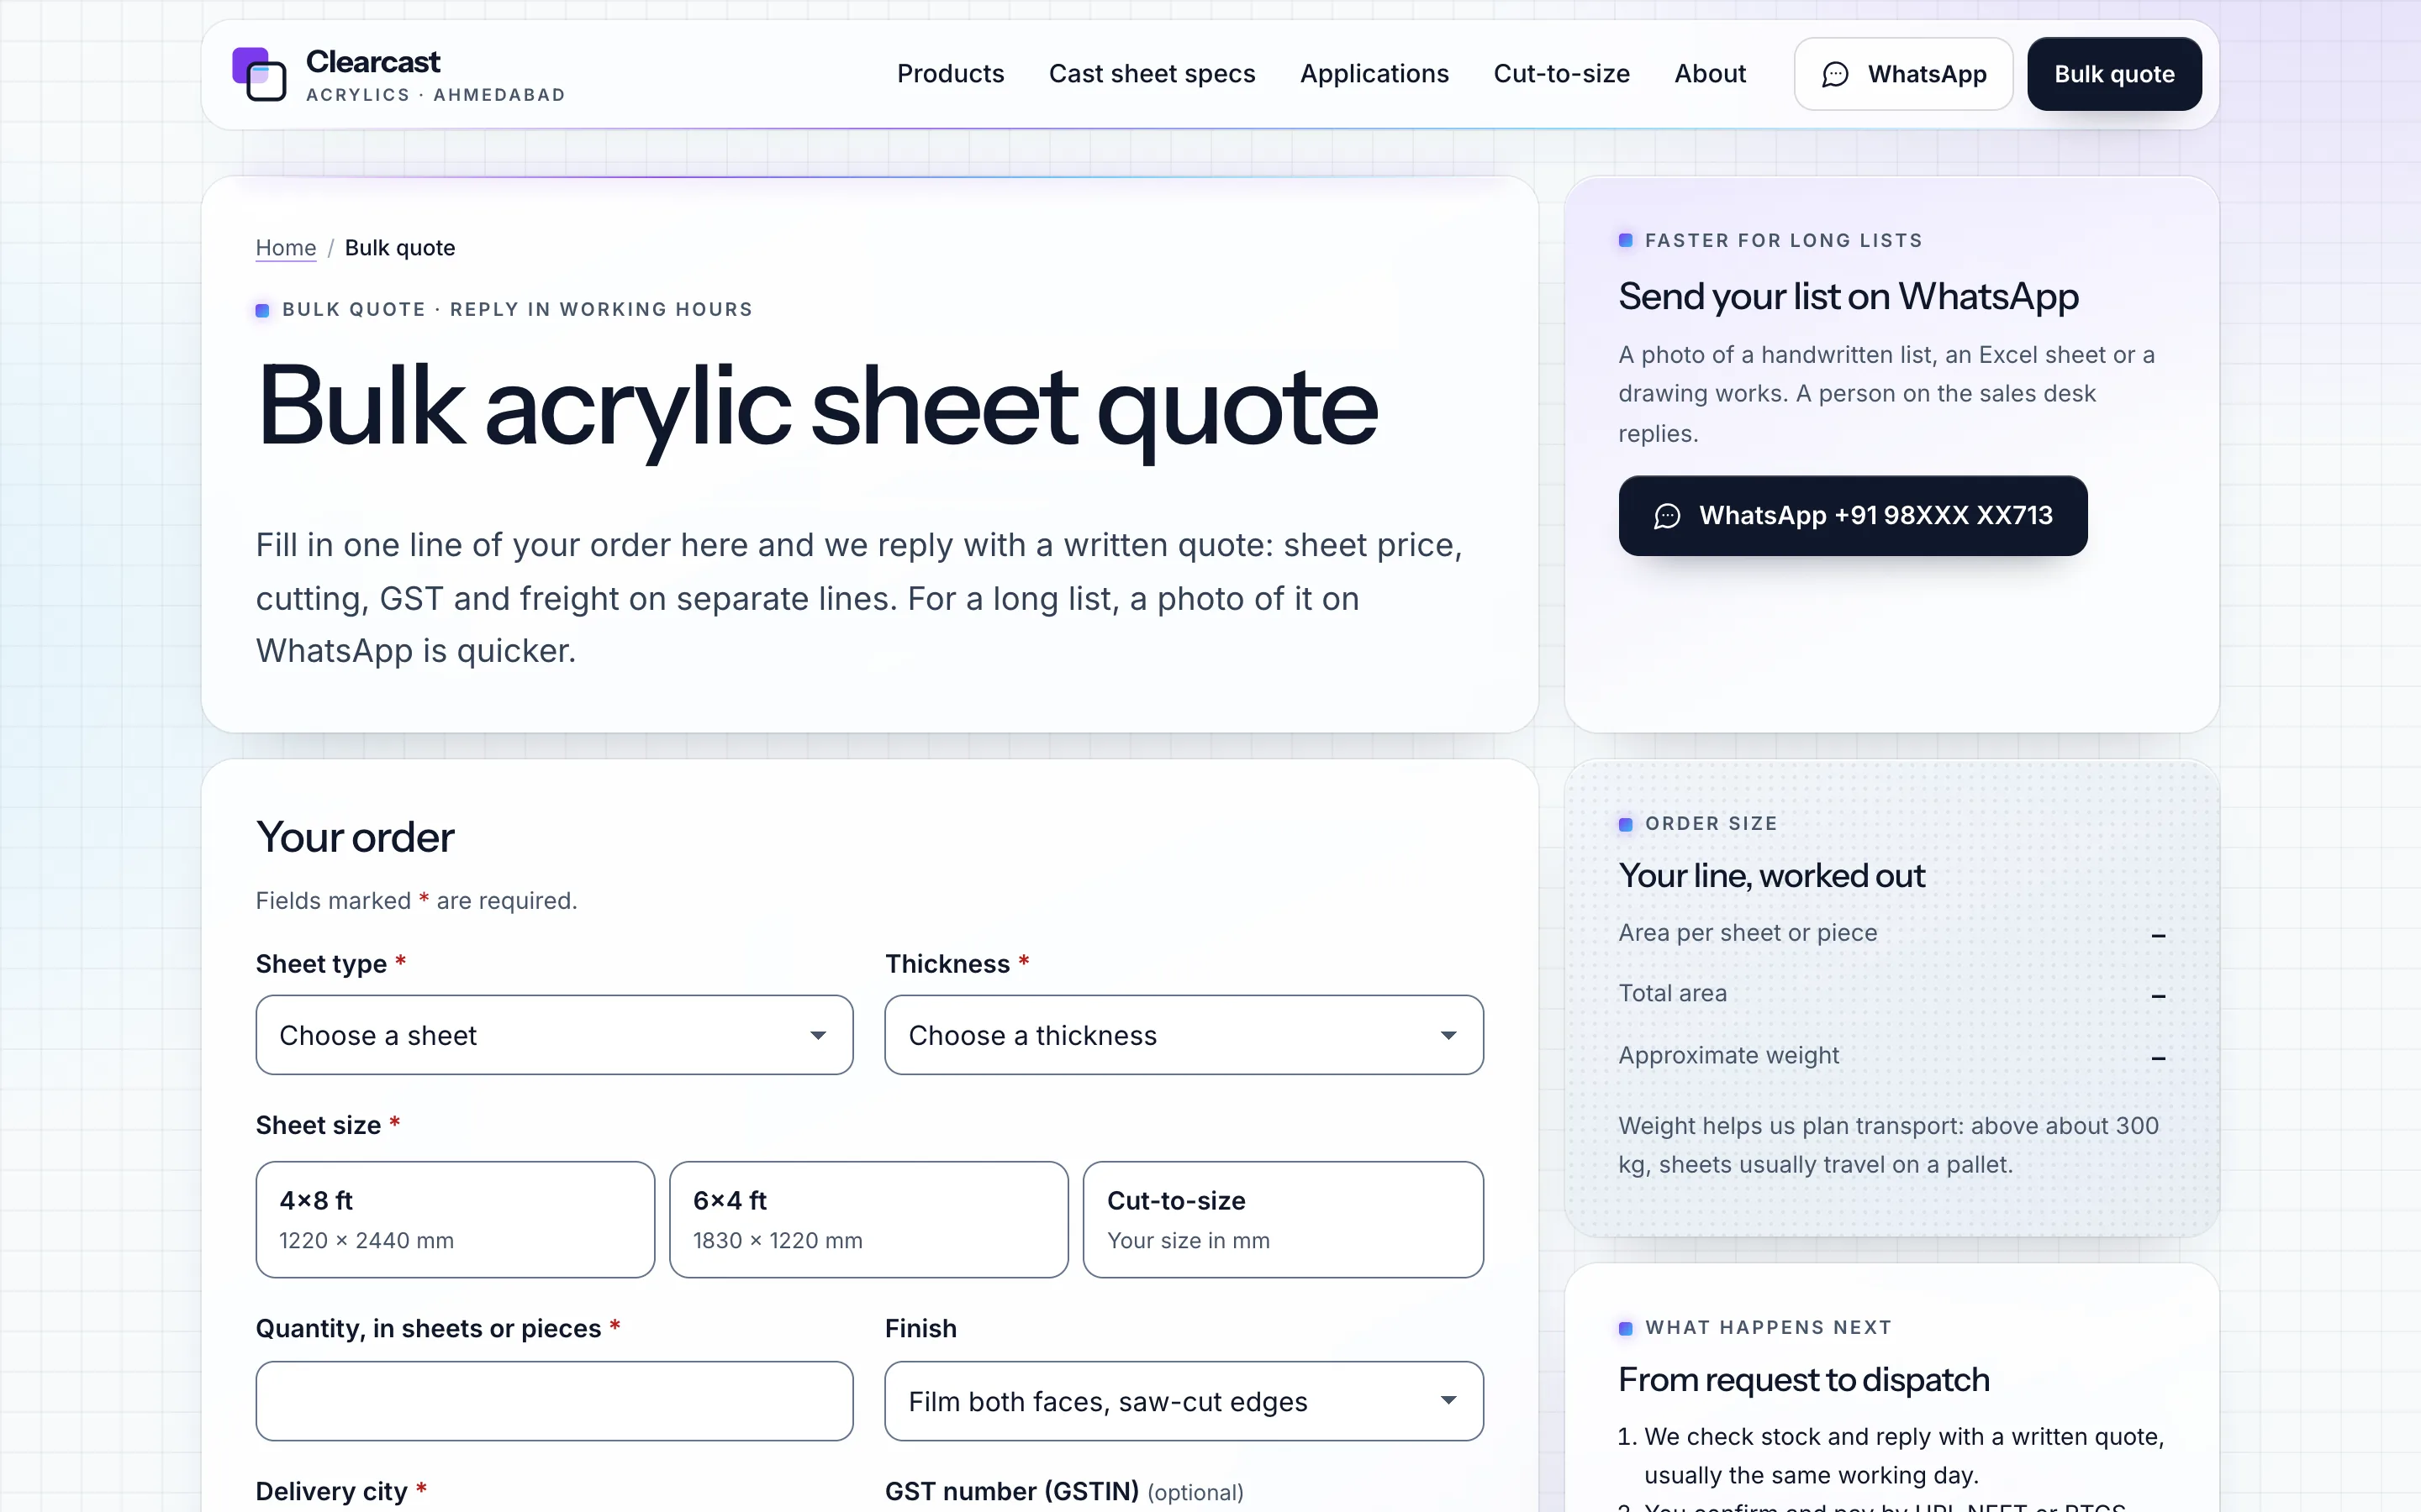Expand the Finish dropdown

coord(1184,1401)
